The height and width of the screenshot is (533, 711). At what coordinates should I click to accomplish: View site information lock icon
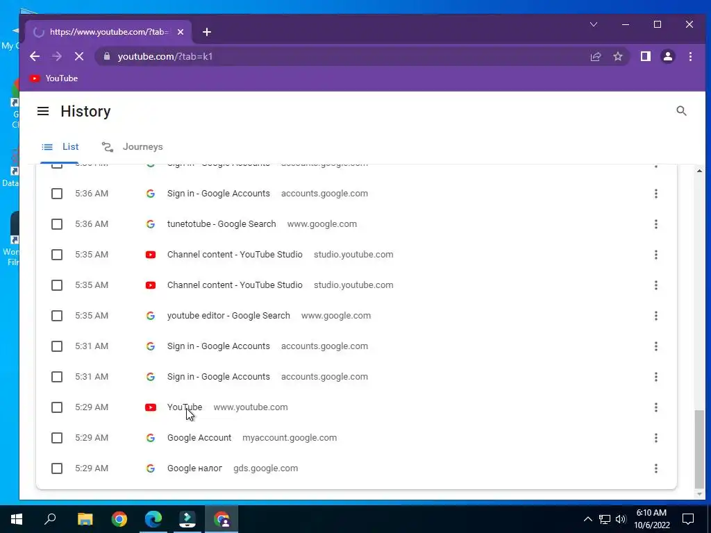pyautogui.click(x=107, y=56)
